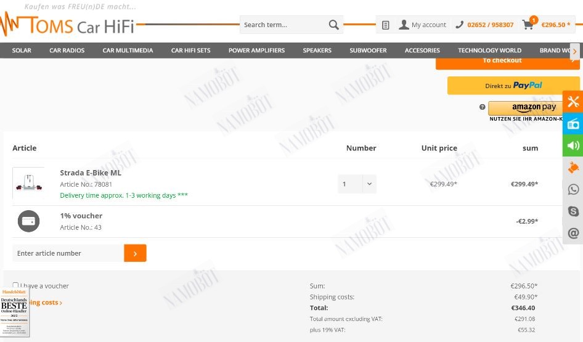Click the Handelsblatt BESTE Online-Händler badge
Image resolution: width=583 pixels, height=342 pixels.
click(x=14, y=312)
